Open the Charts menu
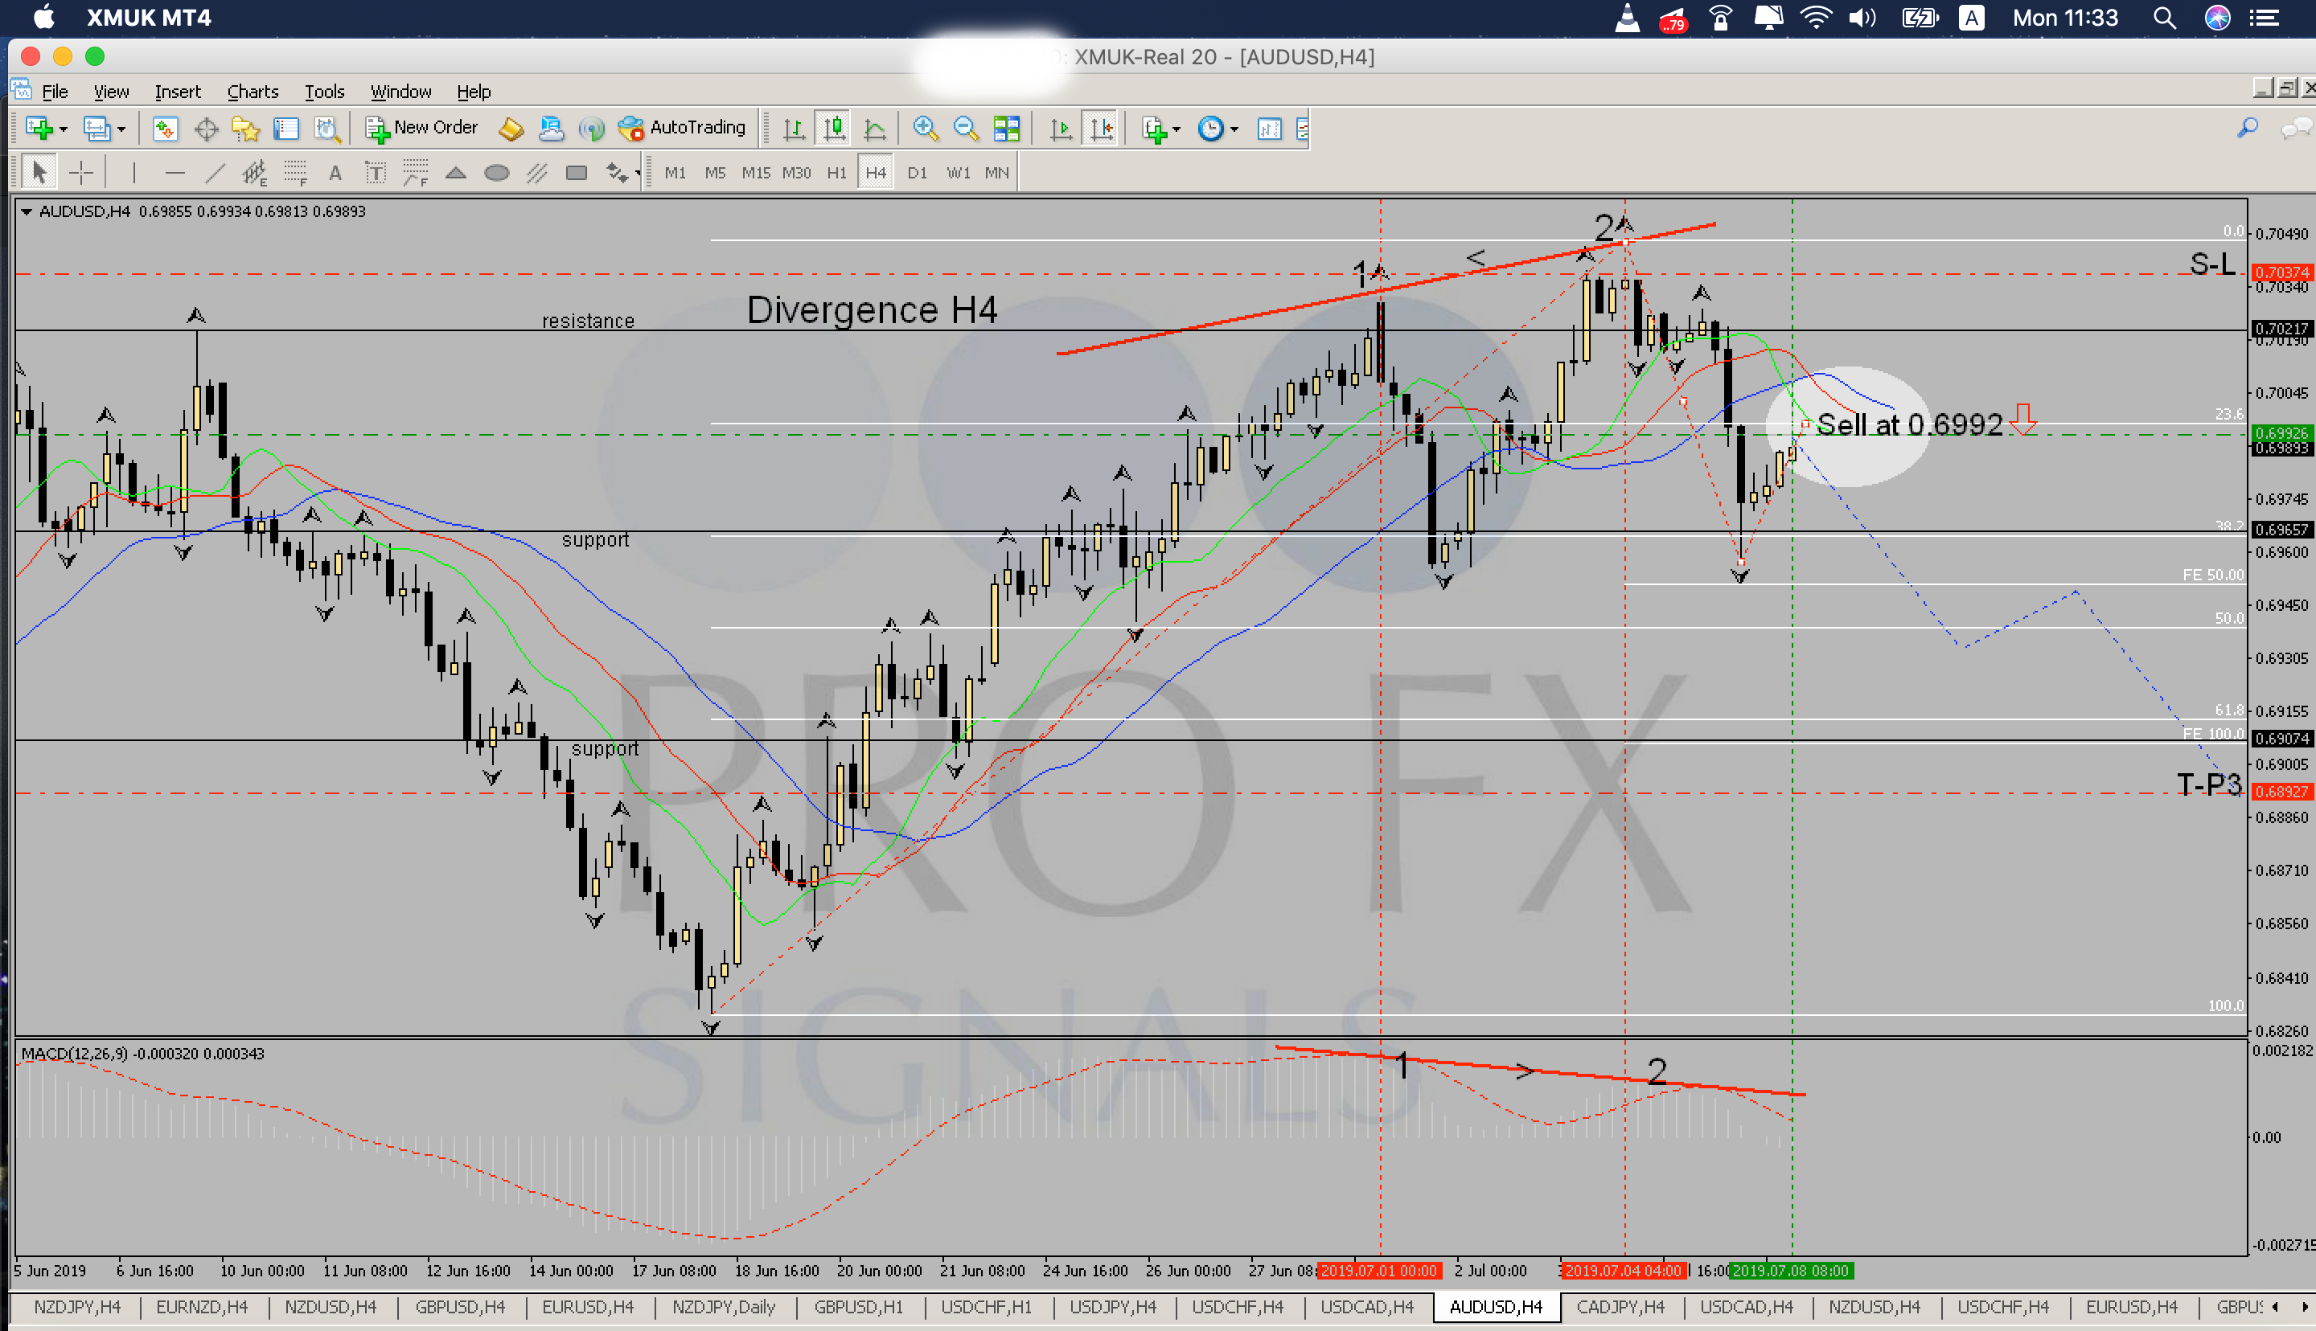2316x1331 pixels. pyautogui.click(x=253, y=92)
